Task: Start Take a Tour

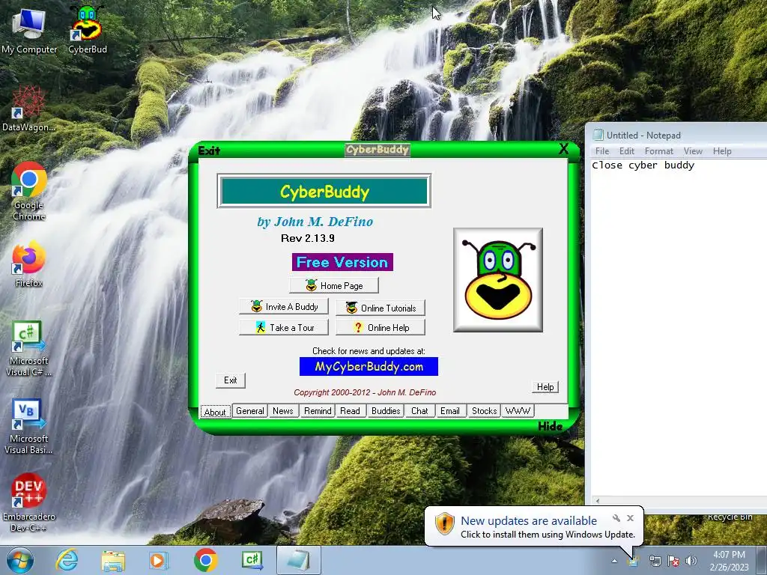Action: [284, 328]
